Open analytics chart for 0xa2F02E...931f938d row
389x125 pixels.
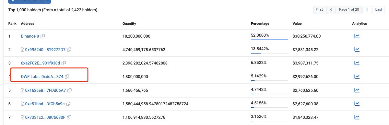[357, 63]
